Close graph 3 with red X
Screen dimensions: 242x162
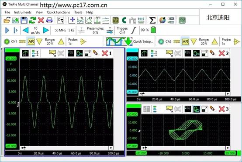click(222, 109)
